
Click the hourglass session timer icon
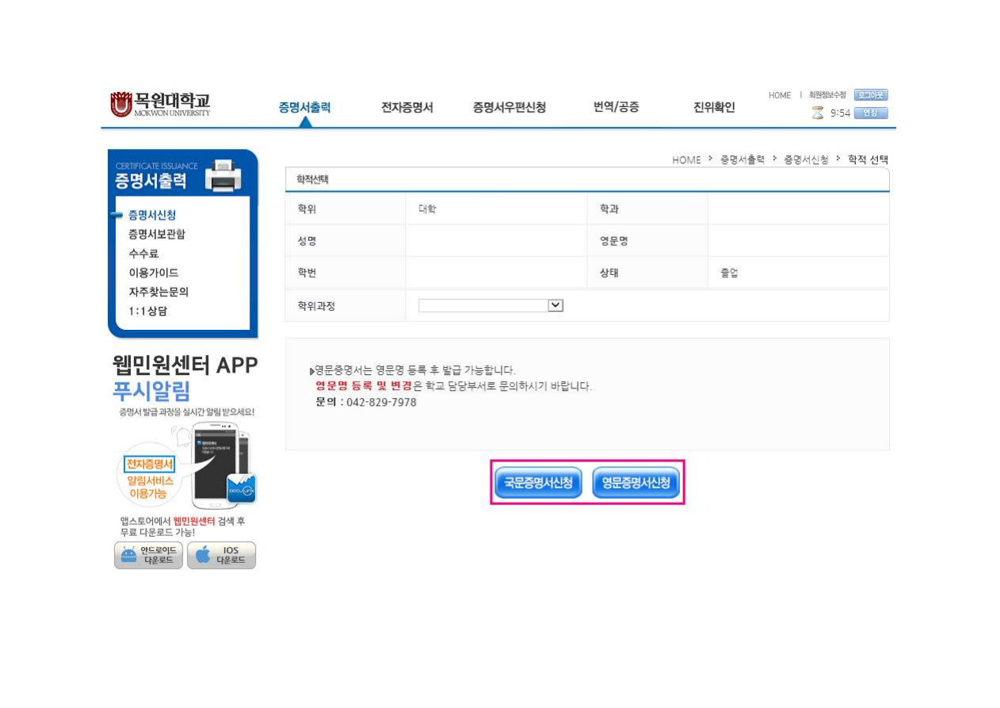pyautogui.click(x=818, y=113)
